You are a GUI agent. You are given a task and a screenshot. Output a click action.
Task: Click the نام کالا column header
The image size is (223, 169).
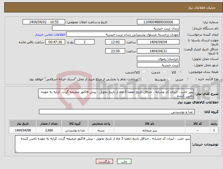pos(149,123)
